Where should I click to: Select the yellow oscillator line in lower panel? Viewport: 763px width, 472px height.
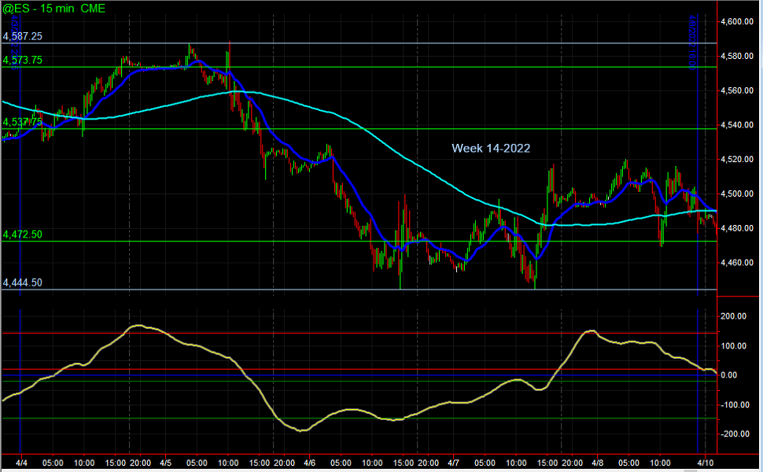click(x=138, y=325)
